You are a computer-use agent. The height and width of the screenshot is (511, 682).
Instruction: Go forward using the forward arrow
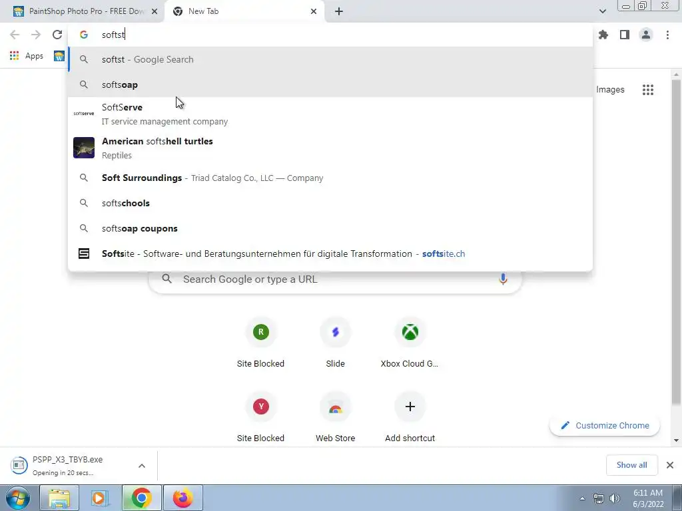pos(36,35)
